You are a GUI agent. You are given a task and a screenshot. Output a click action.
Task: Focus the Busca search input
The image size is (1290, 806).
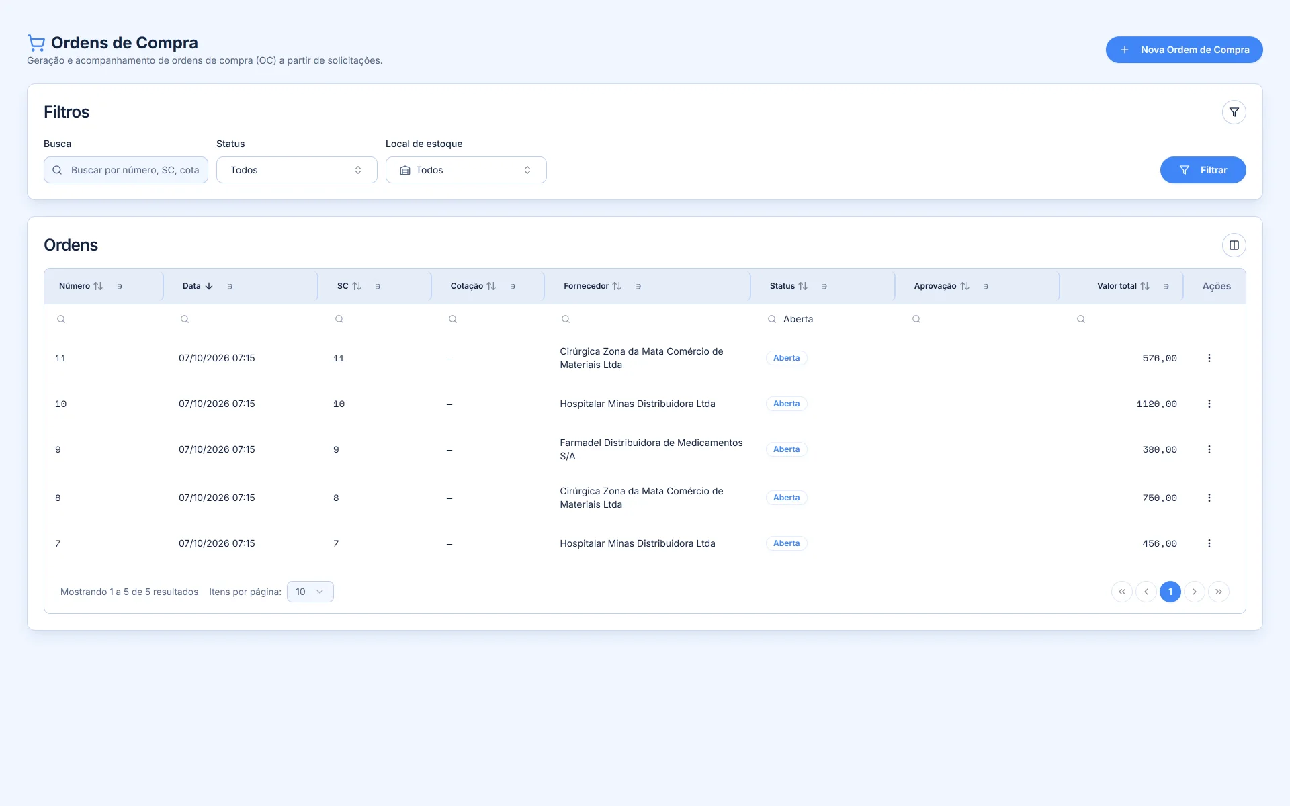tap(126, 170)
